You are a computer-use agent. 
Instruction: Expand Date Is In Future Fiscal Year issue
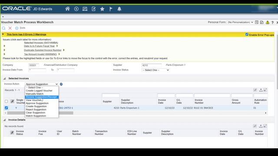(x=4, y=46)
